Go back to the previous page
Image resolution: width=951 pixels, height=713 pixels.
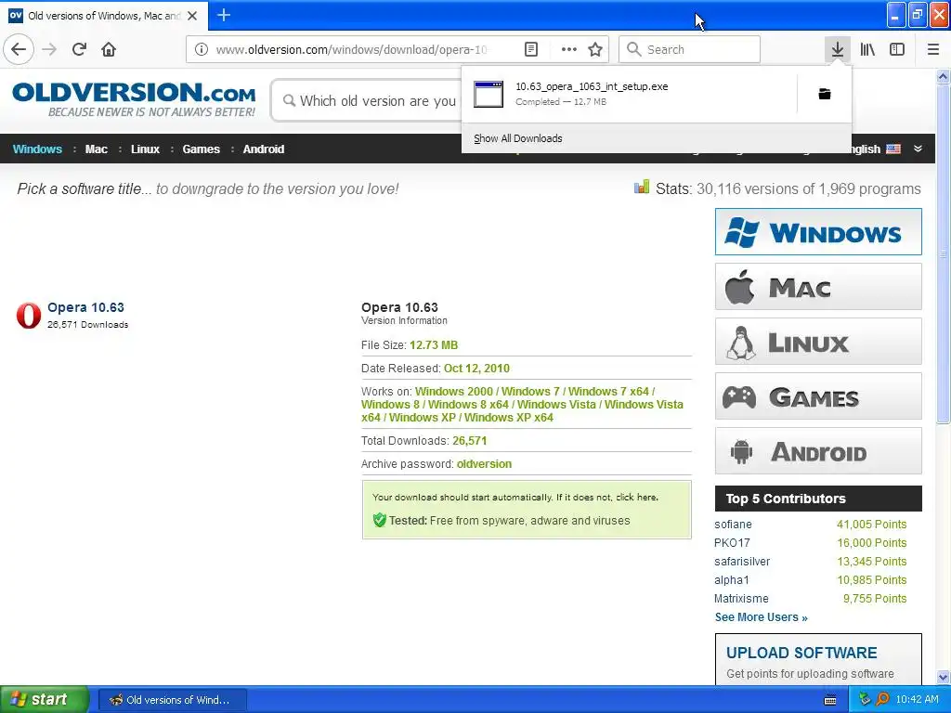click(19, 49)
